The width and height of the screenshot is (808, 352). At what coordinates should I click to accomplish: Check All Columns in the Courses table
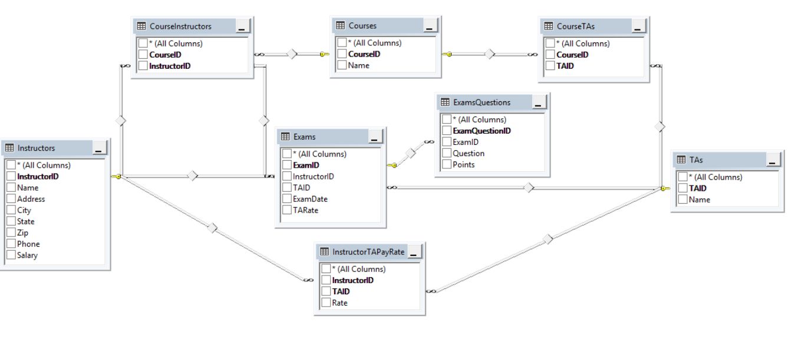342,43
